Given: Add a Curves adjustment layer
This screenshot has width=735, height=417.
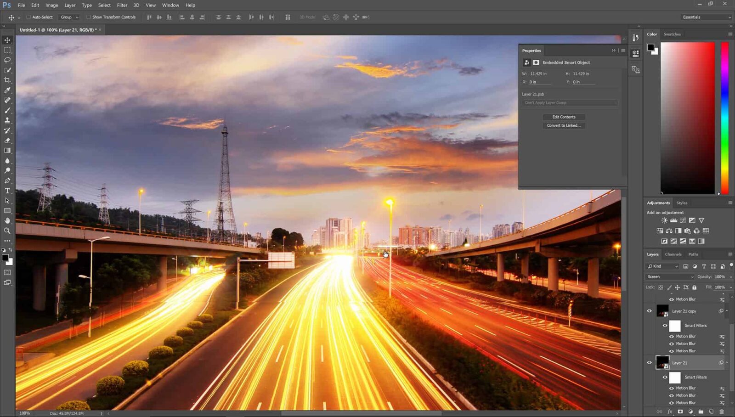Looking at the screenshot, I should [x=683, y=220].
